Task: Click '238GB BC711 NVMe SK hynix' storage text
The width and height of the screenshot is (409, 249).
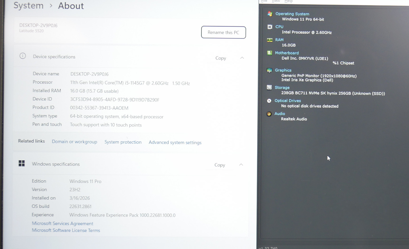Action: 333,93
